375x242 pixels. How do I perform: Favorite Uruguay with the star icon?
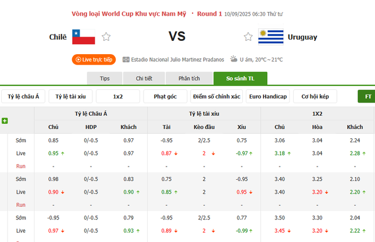tap(248, 37)
